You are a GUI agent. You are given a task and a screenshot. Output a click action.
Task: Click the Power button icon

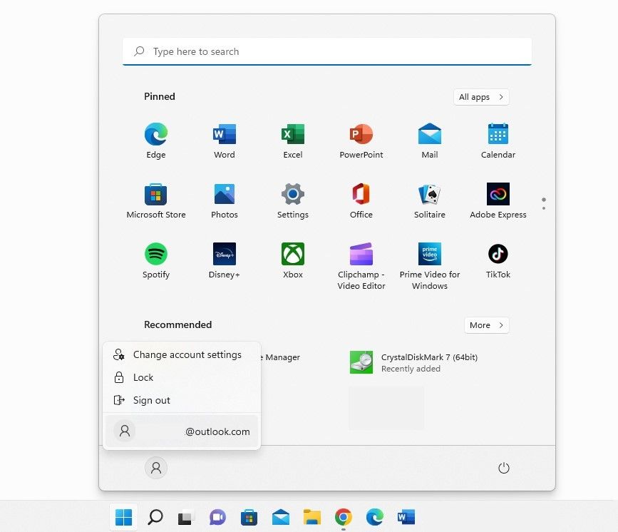point(504,468)
